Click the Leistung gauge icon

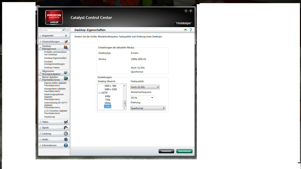click(x=66, y=134)
